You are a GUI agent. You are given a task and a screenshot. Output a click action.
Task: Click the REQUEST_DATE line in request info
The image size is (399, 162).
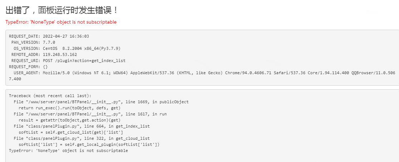coord(49,36)
